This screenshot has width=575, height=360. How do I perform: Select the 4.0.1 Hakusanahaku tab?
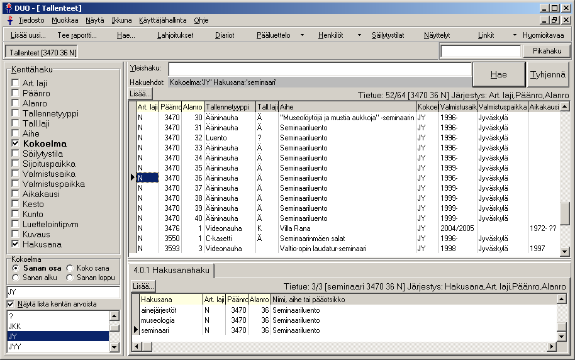171,270
